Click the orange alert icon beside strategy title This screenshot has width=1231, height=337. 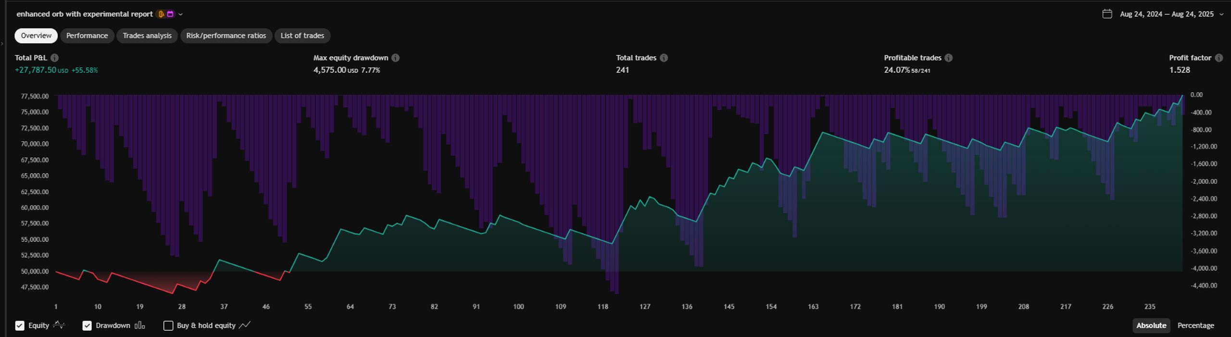(x=161, y=14)
